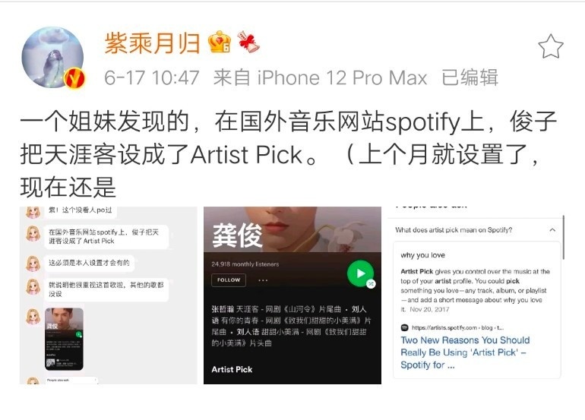The image size is (585, 420).
Task: Collapse the artist pick question chevron
Action: tap(552, 230)
